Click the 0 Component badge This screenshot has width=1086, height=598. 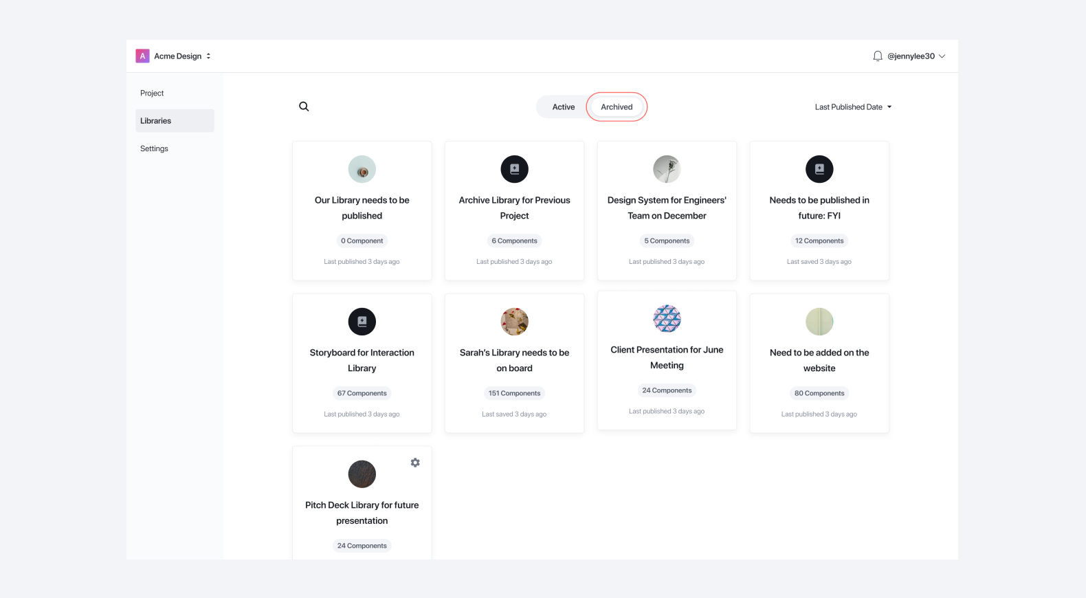coord(362,241)
